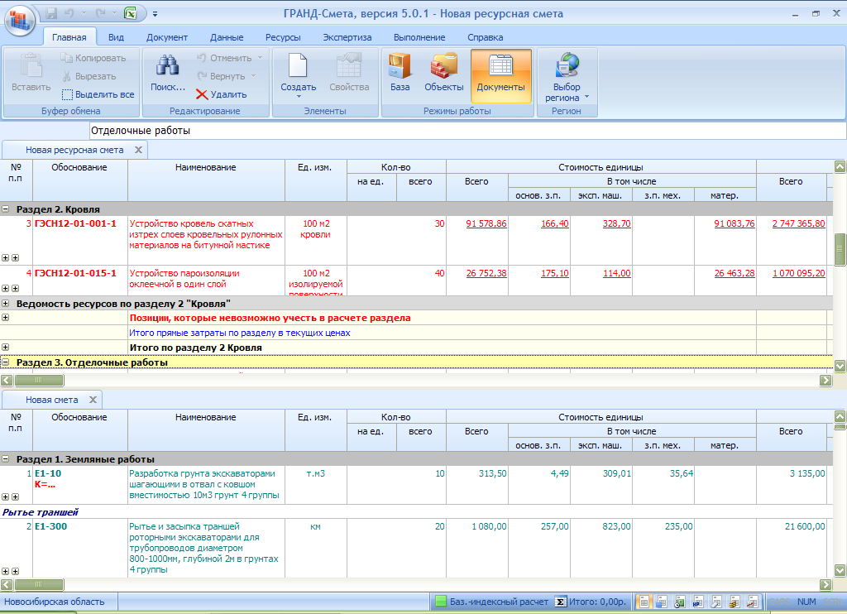Click the Документы mode button
The image size is (847, 614).
click(x=500, y=74)
